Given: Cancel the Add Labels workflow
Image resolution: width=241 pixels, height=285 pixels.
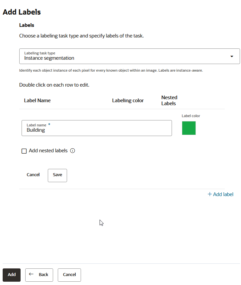Looking at the screenshot, I should [x=69, y=275].
